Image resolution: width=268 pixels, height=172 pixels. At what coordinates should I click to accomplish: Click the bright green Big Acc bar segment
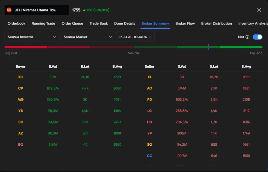(241, 47)
